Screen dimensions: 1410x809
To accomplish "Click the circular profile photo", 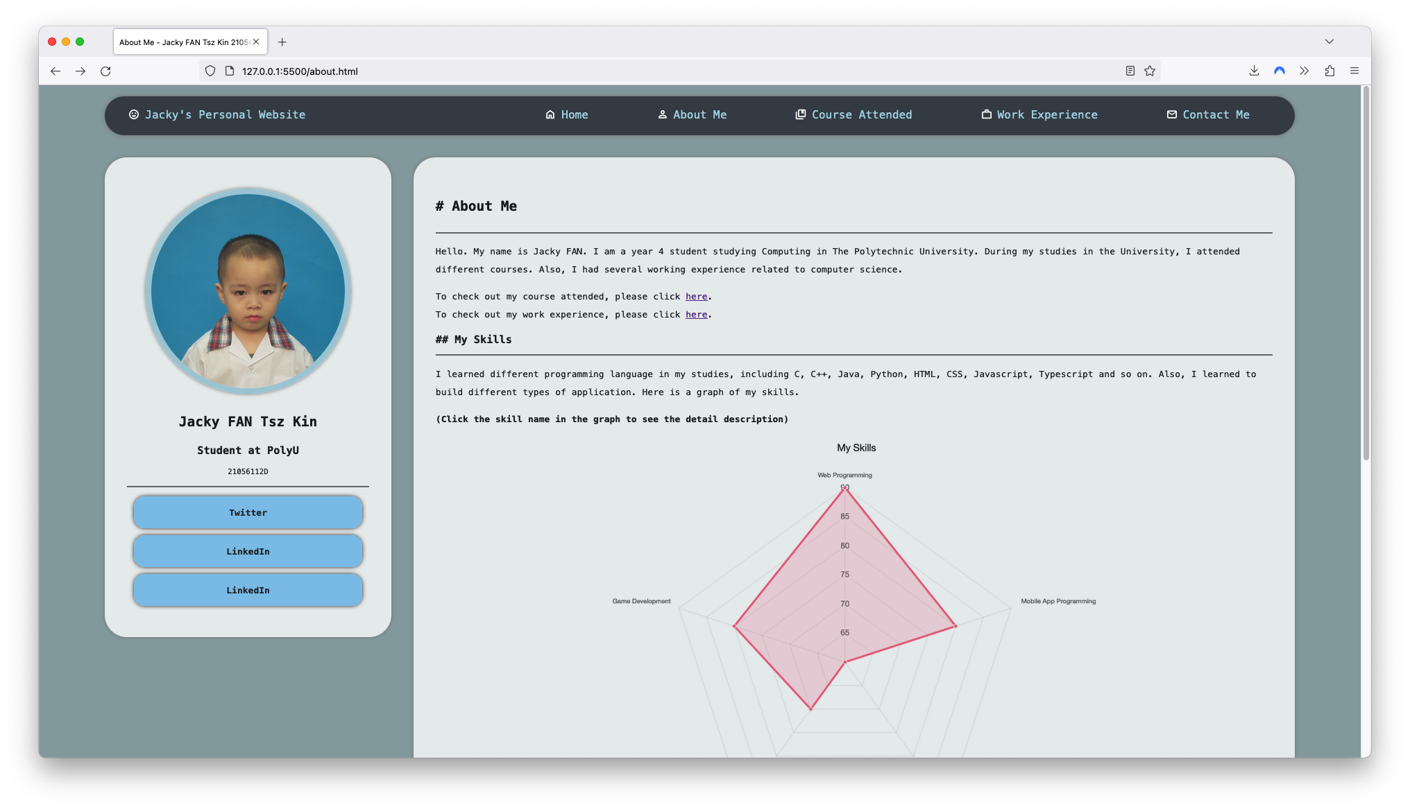I will [x=248, y=290].
